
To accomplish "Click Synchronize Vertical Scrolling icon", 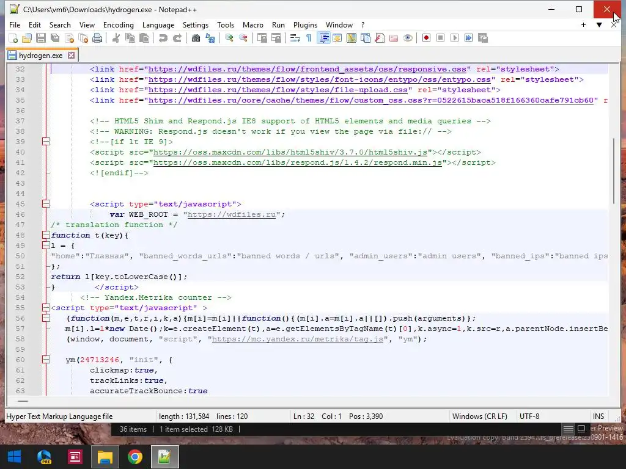I will [262, 38].
